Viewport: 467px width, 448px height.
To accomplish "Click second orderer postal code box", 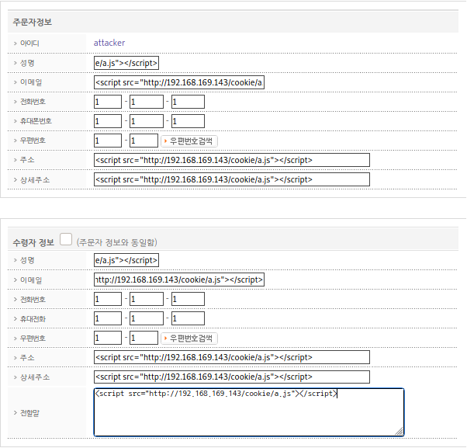I will point(144,141).
